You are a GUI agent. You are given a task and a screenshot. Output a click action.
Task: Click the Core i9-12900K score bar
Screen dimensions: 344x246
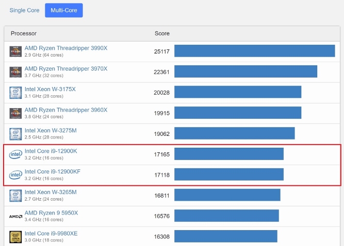[229, 154]
